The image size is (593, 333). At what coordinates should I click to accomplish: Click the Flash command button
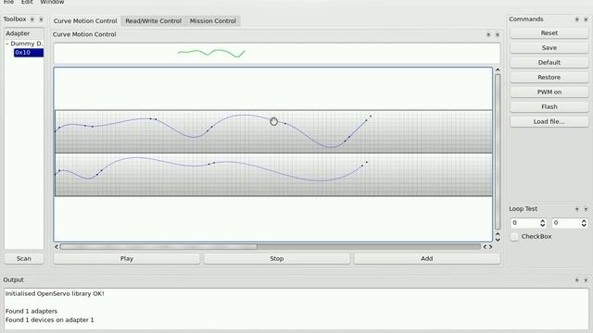[x=549, y=107]
